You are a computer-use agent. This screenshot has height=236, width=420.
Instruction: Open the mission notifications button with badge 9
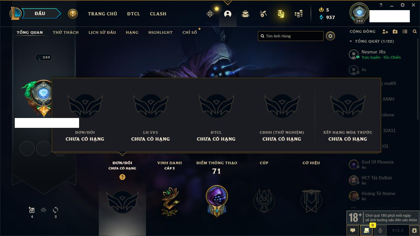(x=367, y=230)
